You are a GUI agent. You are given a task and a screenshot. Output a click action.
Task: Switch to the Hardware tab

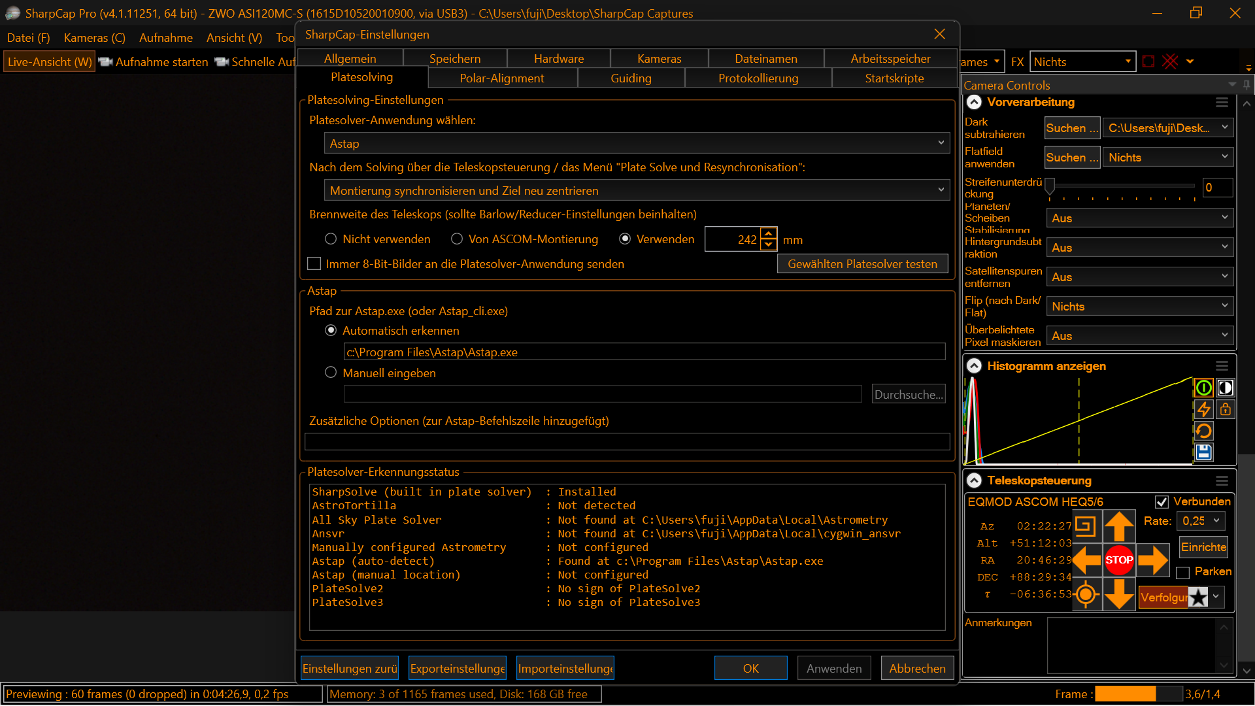(559, 58)
